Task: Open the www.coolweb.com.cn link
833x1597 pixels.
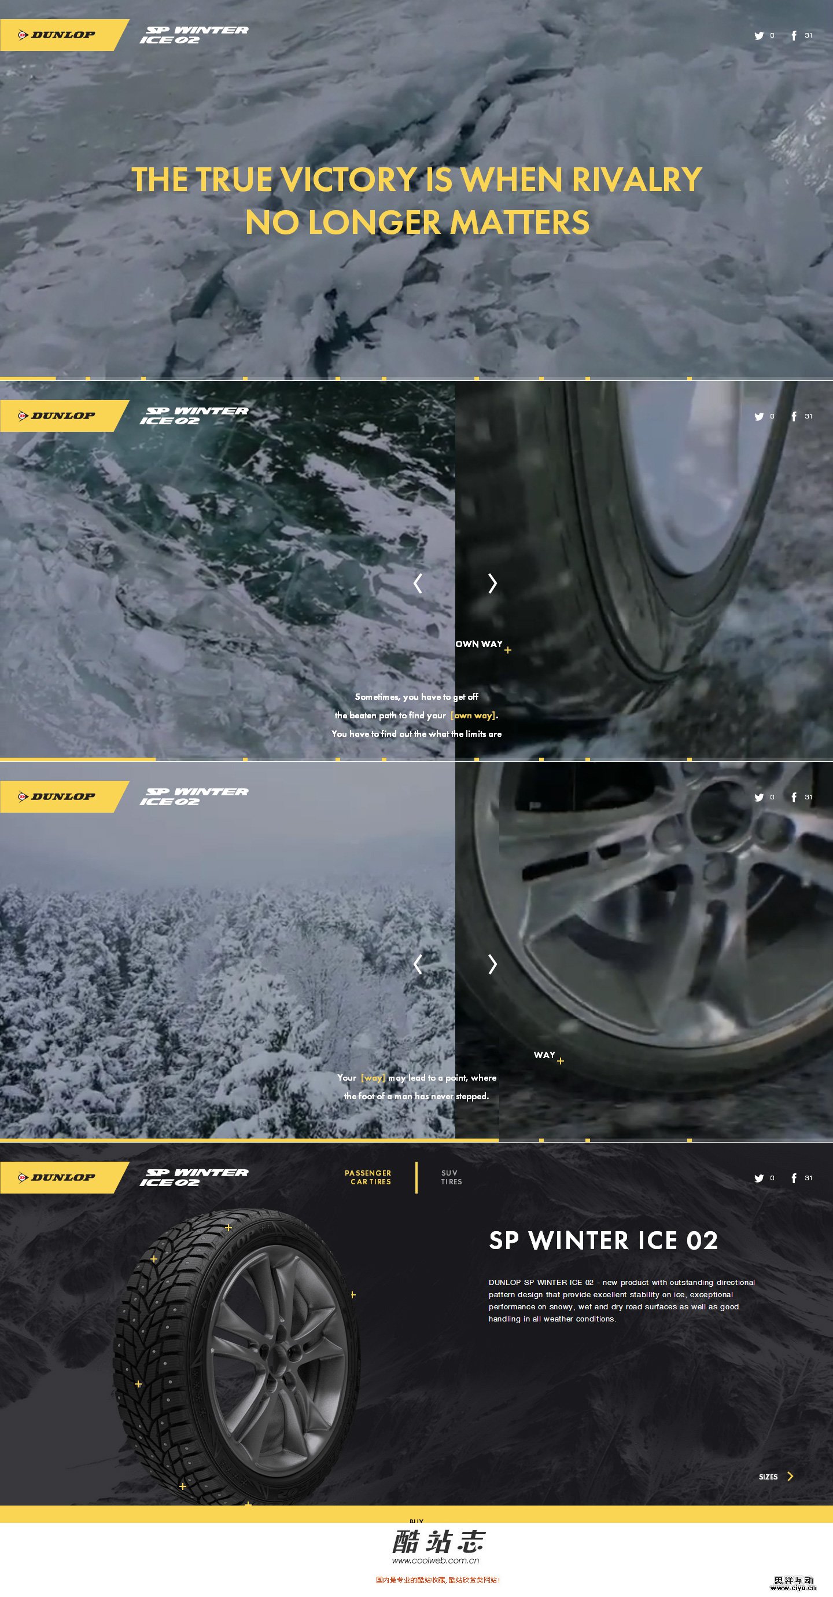Action: [435, 1561]
